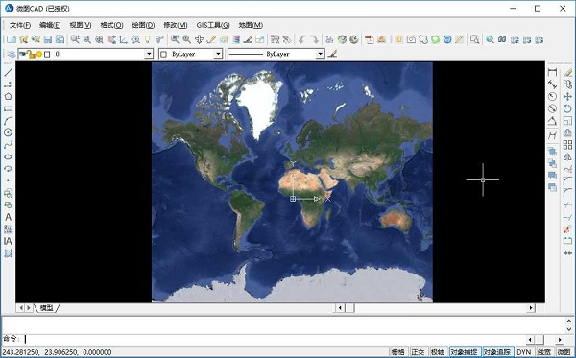Click the layer manager icon before layer dropdown

(11, 54)
